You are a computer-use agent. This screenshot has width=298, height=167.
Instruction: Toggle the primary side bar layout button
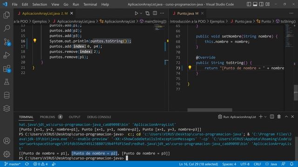click(x=249, y=4)
